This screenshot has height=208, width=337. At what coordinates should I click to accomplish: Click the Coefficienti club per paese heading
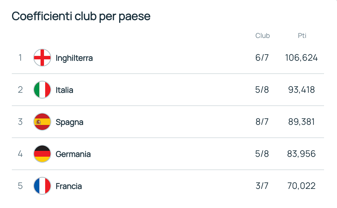pos(81,16)
